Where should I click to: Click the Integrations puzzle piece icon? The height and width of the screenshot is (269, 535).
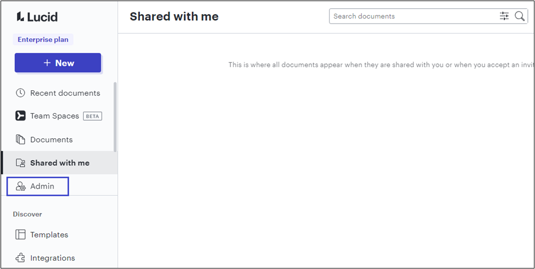click(21, 258)
